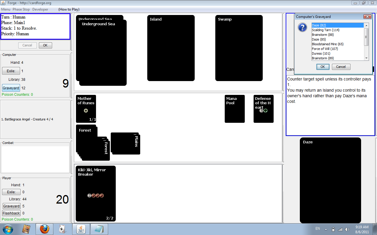
Task: Open Firefox from the taskbar
Action: click(44, 229)
